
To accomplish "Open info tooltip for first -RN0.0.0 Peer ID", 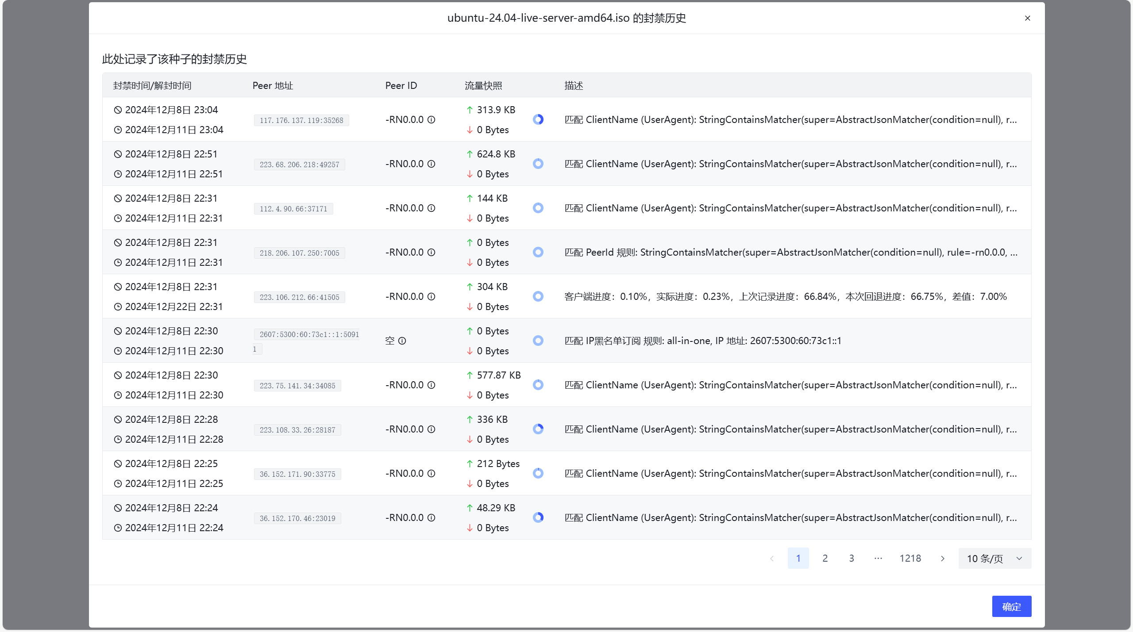I will (x=432, y=119).
